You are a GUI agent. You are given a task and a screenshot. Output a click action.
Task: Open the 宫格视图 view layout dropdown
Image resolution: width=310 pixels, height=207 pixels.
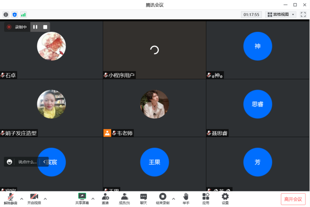(x=281, y=14)
